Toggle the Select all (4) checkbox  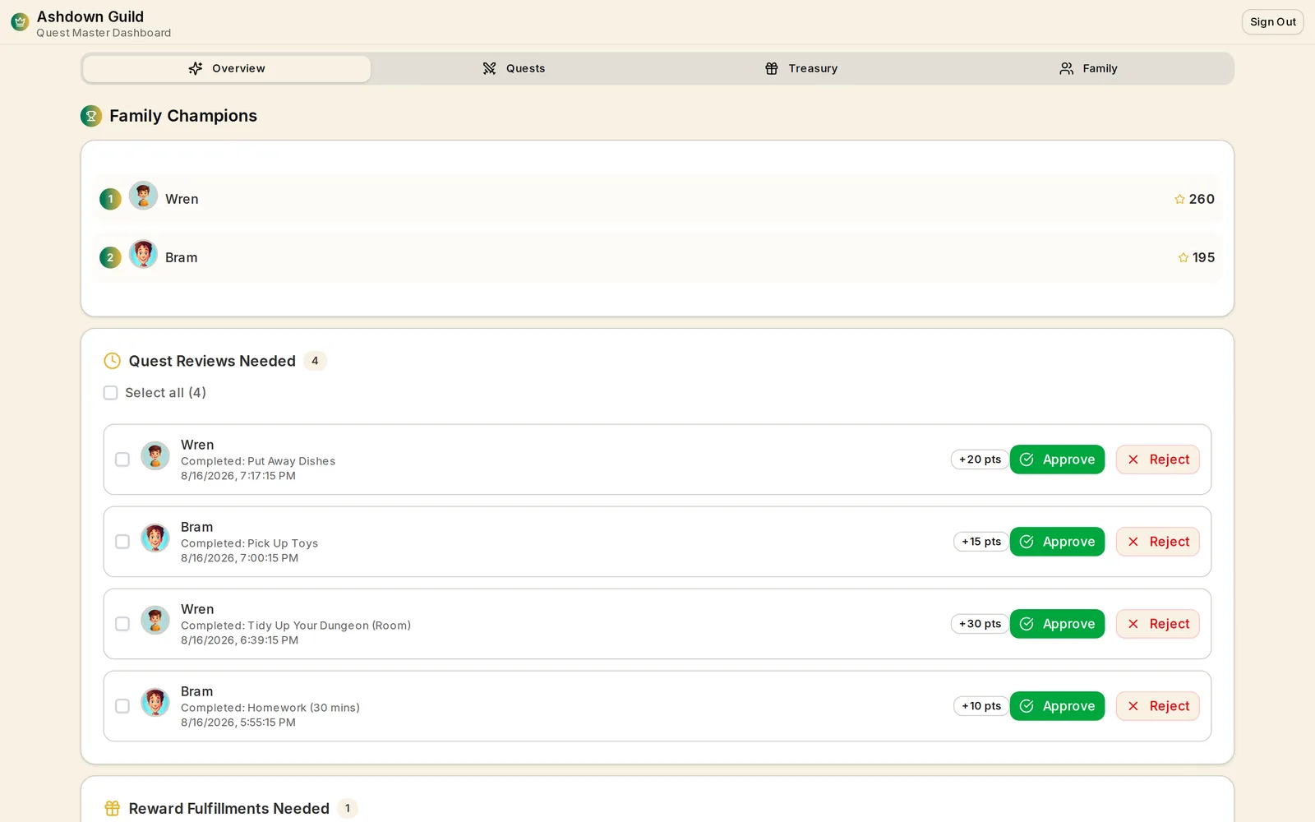click(110, 393)
